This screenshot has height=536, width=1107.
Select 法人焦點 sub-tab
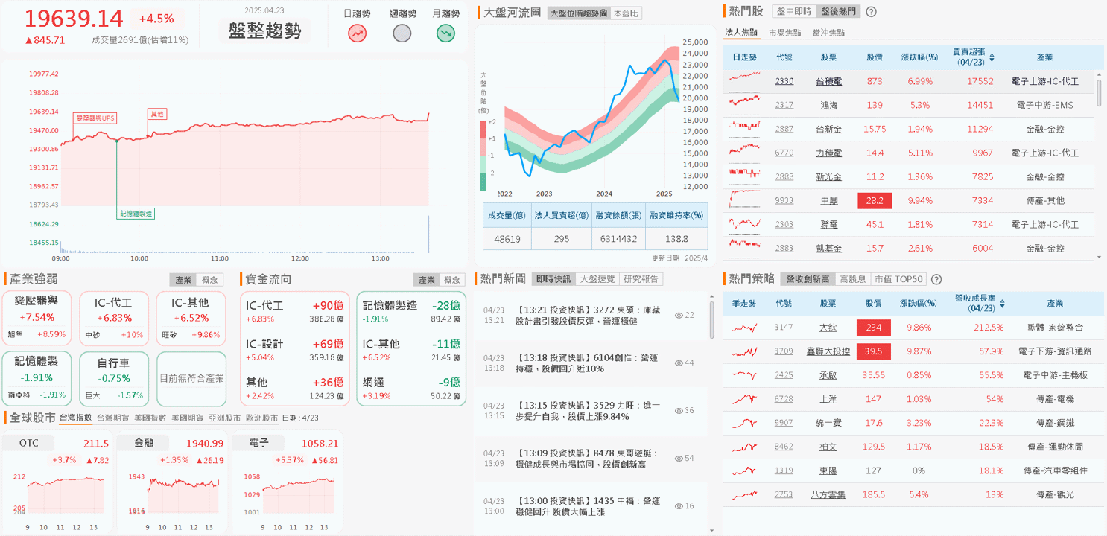tap(741, 33)
